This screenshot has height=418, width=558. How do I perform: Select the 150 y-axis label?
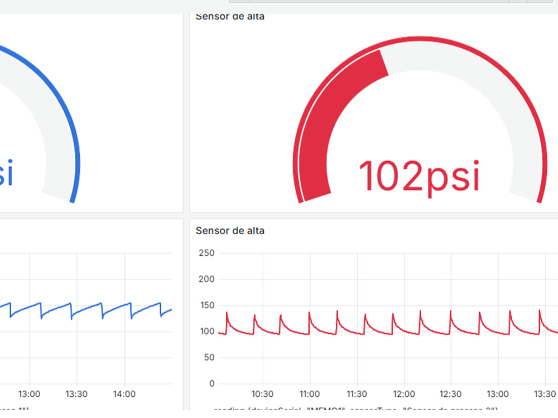pyautogui.click(x=206, y=305)
